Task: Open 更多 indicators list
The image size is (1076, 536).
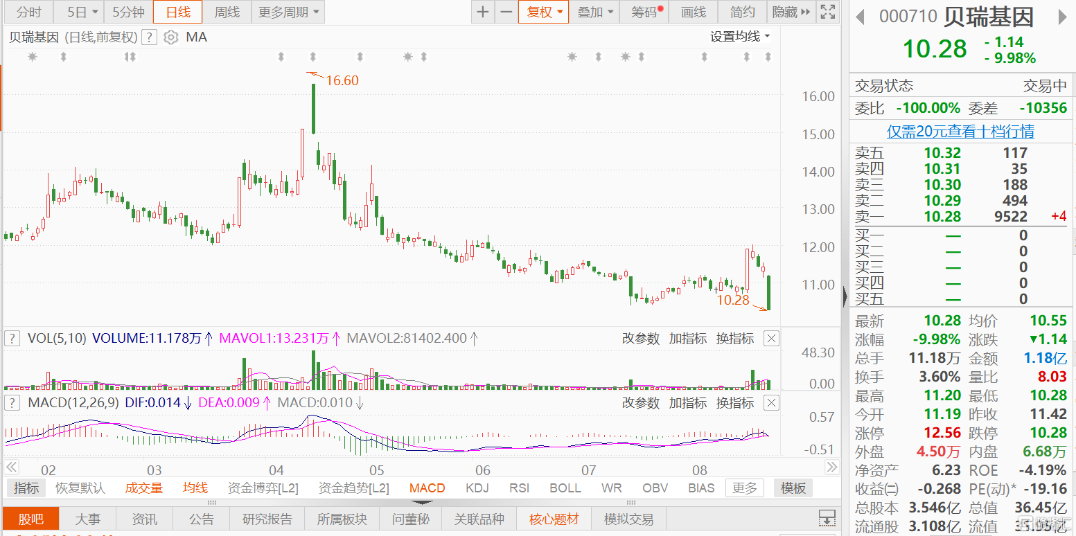Action: point(745,488)
